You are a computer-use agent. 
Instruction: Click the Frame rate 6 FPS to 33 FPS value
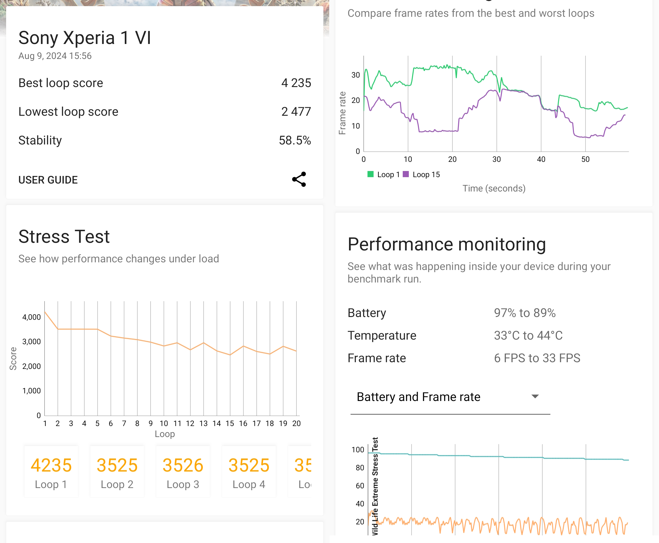(x=537, y=358)
